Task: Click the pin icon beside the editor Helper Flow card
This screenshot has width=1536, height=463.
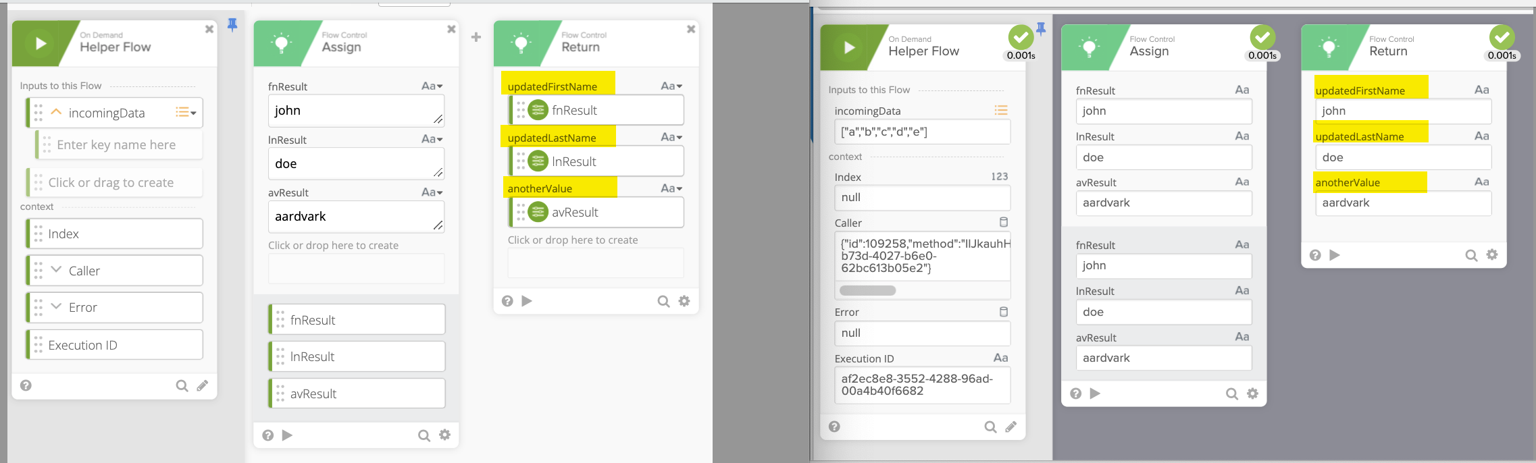Action: pyautogui.click(x=232, y=25)
